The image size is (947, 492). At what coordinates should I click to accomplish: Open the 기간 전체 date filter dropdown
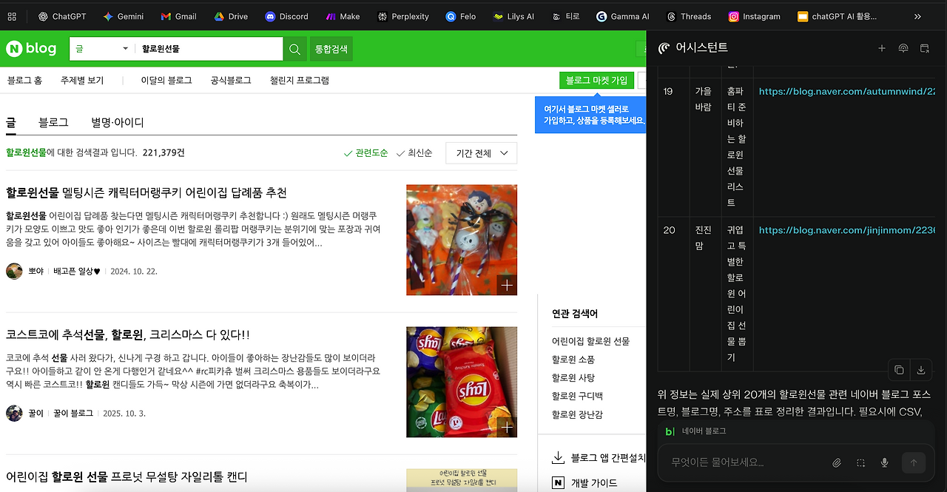tap(481, 153)
